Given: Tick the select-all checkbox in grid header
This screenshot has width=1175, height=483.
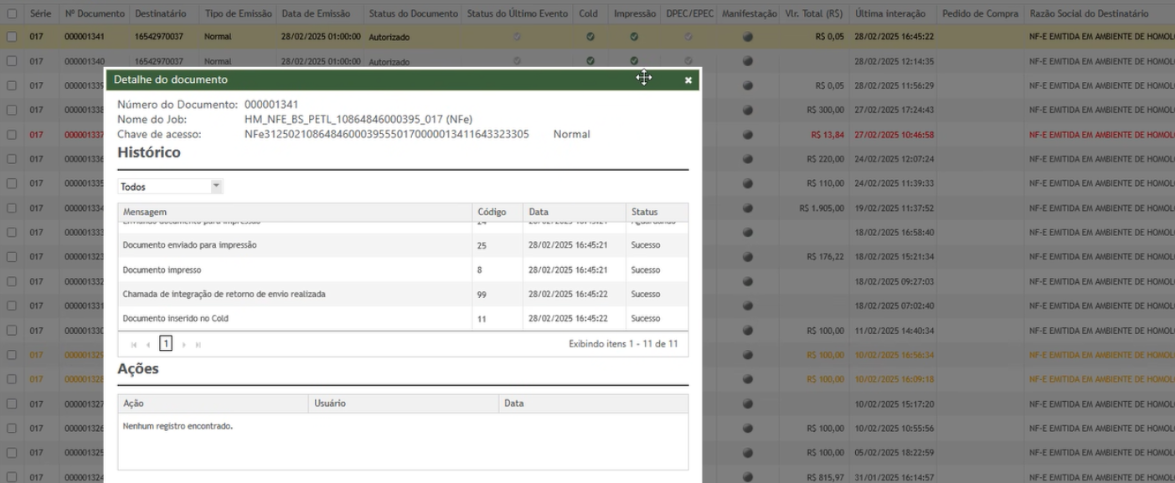Looking at the screenshot, I should [x=12, y=14].
